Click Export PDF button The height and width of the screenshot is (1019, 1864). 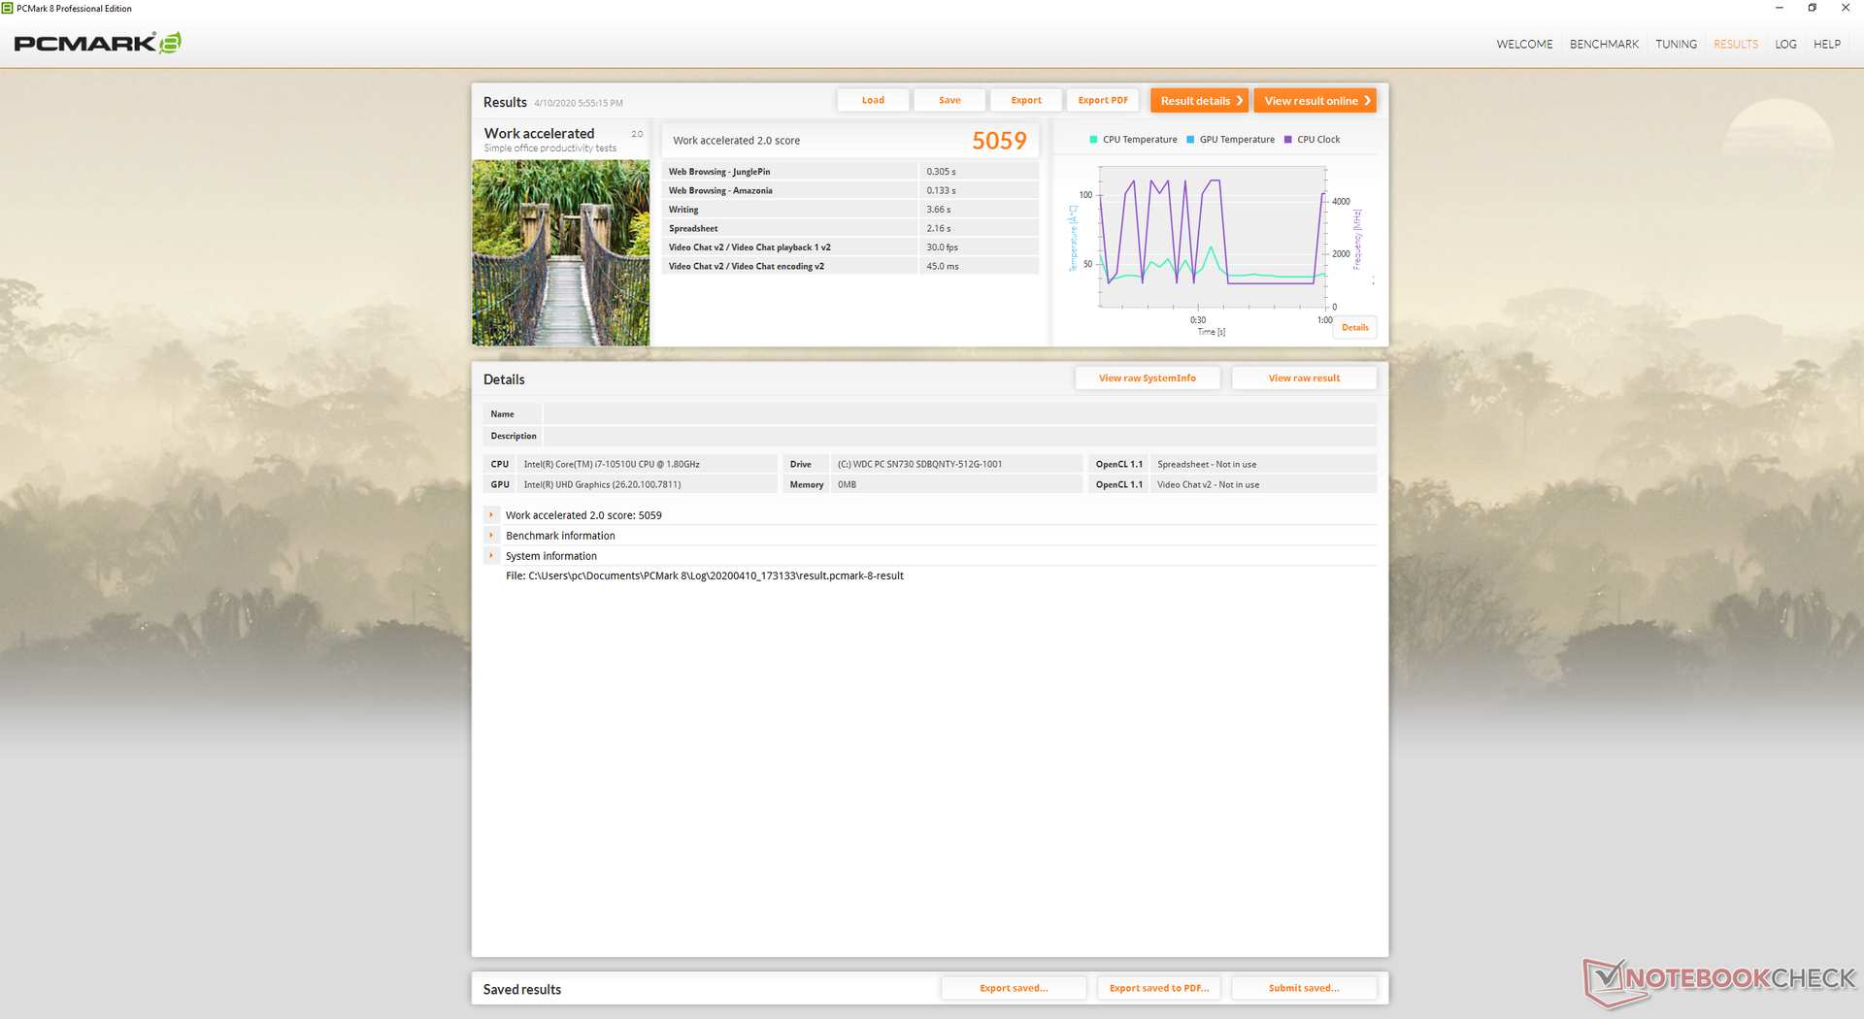pyautogui.click(x=1103, y=100)
